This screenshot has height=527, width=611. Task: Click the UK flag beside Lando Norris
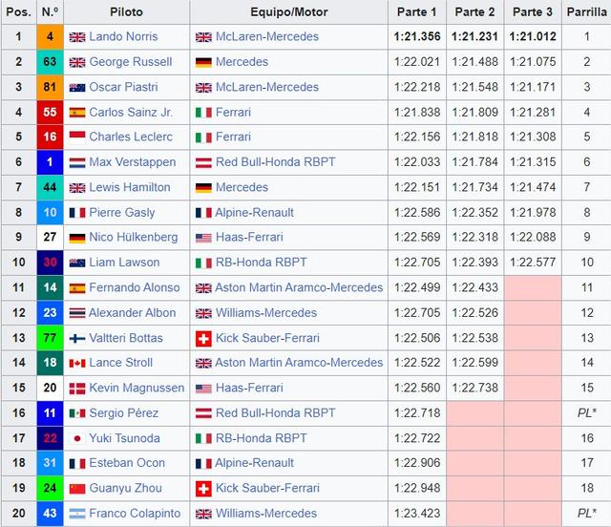[77, 37]
